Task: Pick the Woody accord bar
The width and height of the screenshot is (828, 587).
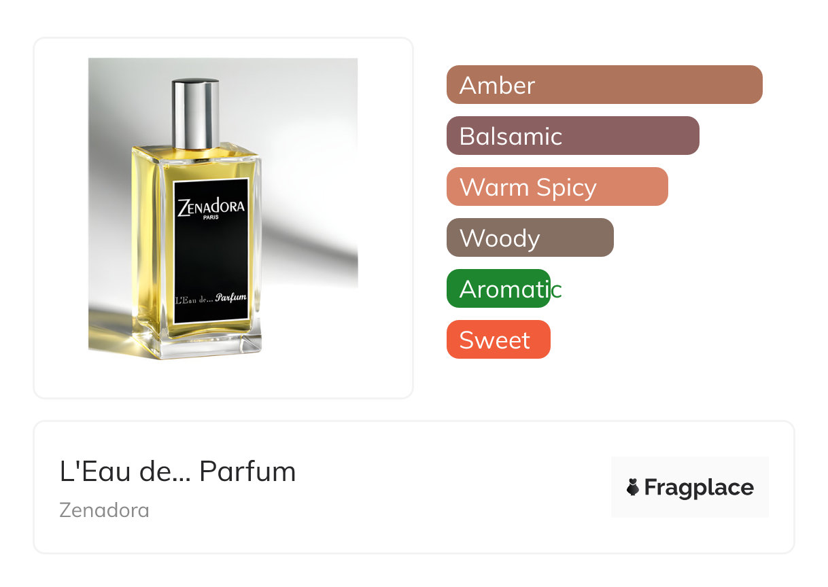Action: click(x=530, y=238)
